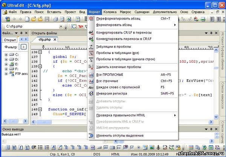Click the 'Изменить отступы выделения' icon
Viewport: 226px width, 157px height.
pos(91,135)
